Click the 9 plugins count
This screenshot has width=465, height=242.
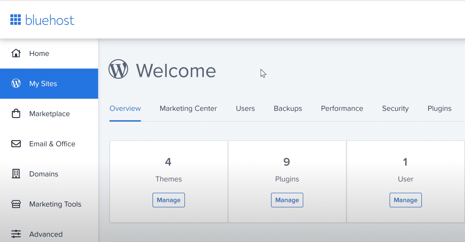pyautogui.click(x=287, y=162)
